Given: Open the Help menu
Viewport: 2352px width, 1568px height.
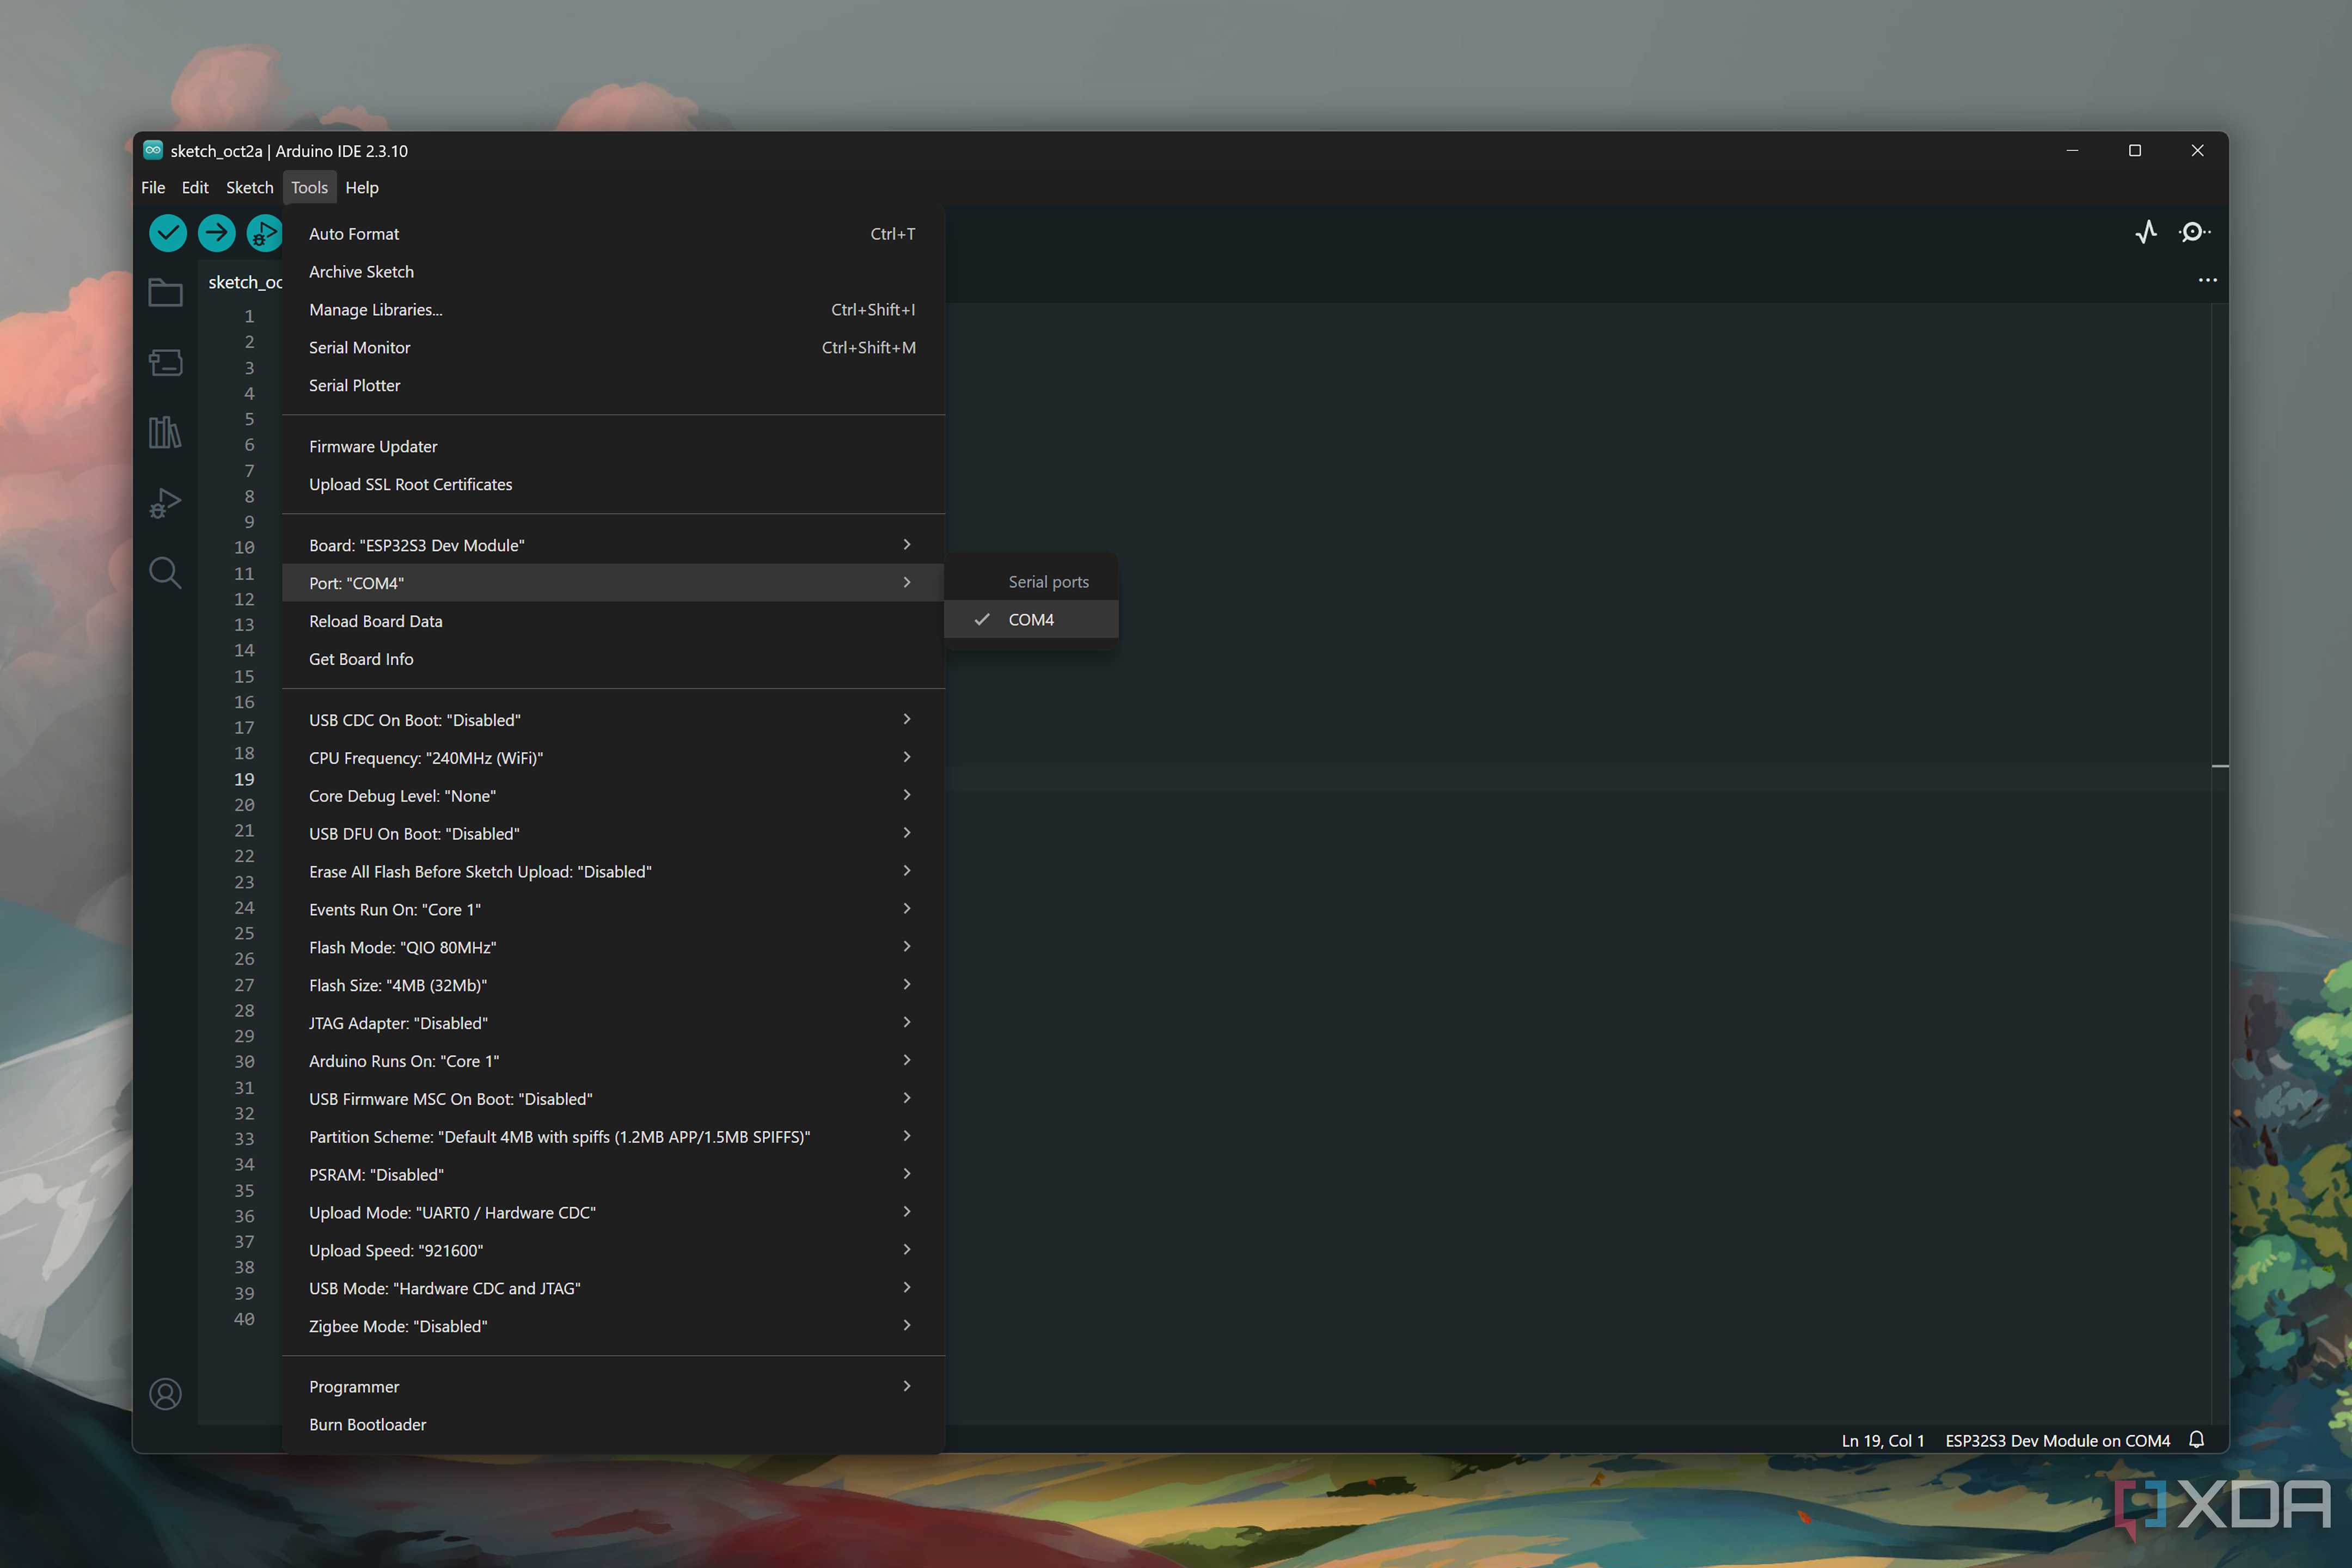Looking at the screenshot, I should point(362,187).
